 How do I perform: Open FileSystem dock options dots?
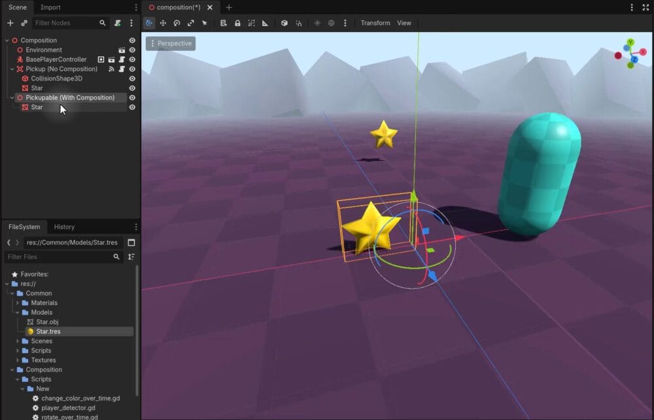tap(136, 227)
